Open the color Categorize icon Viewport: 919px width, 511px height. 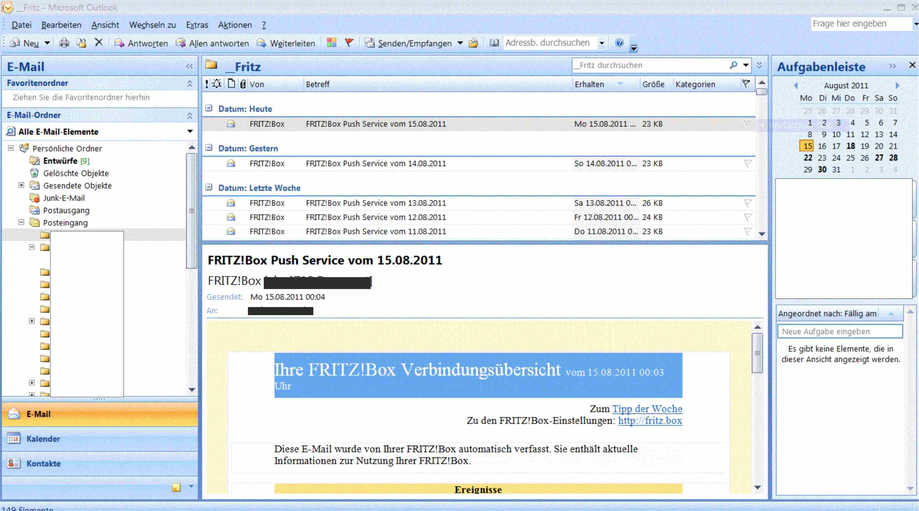click(331, 43)
